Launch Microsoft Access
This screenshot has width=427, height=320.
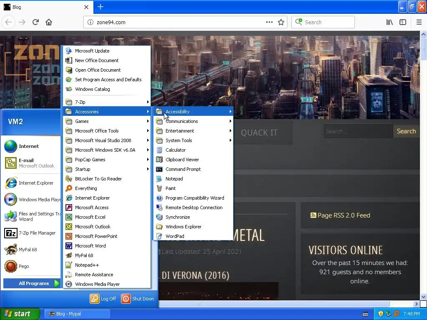107,207
